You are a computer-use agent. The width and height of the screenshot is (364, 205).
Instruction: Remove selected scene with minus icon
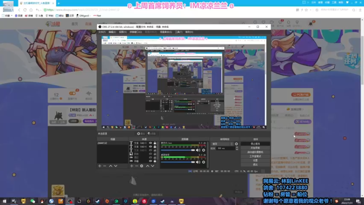click(105, 166)
